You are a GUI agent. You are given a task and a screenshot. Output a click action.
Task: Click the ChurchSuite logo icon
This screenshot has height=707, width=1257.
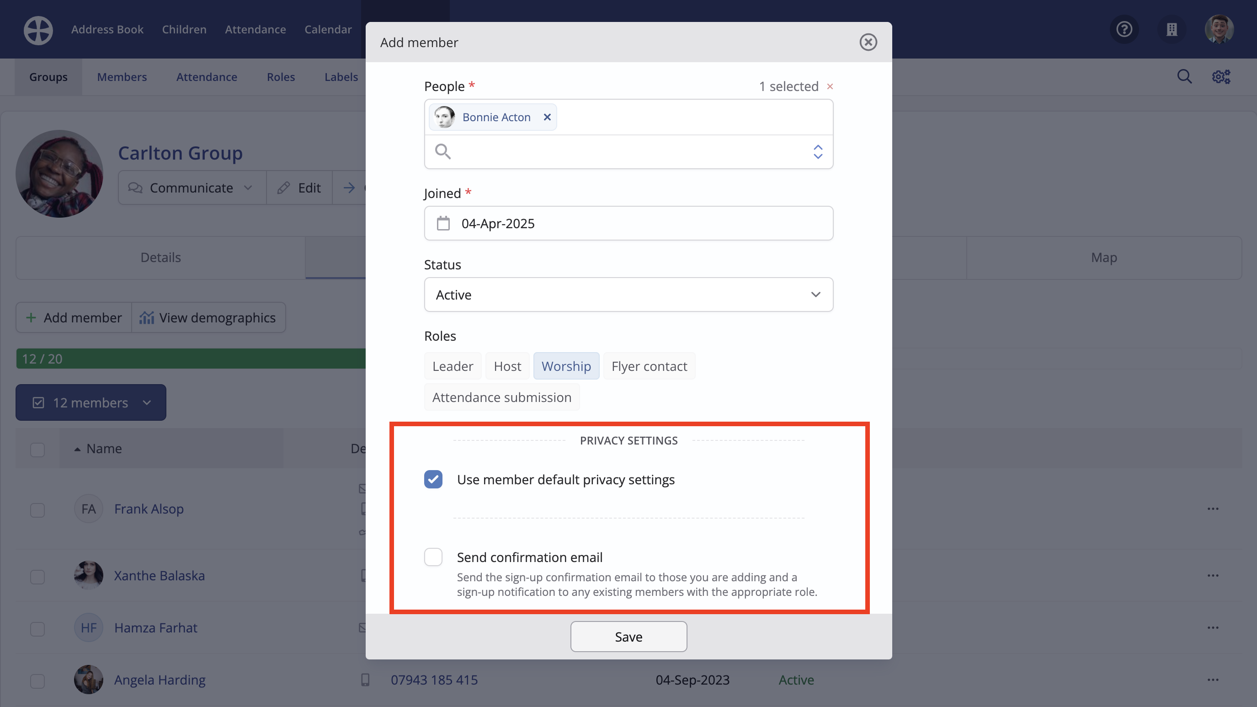[38, 30]
